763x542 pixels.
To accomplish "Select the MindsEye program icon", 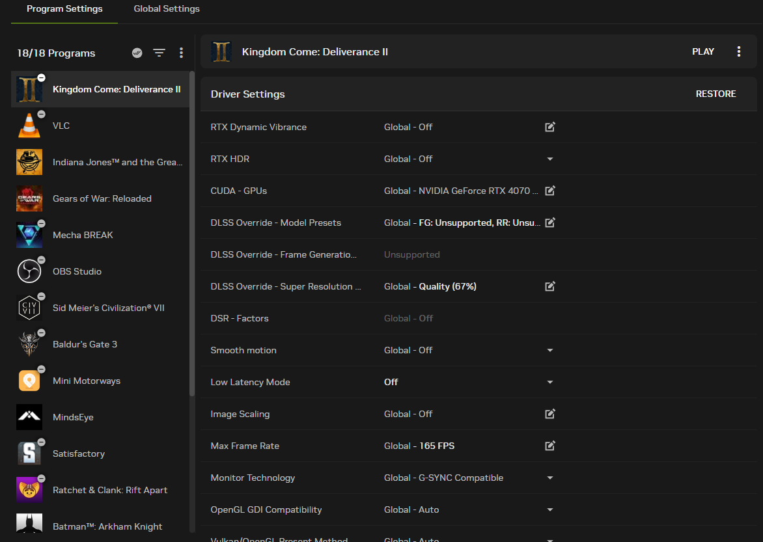I will click(x=29, y=417).
